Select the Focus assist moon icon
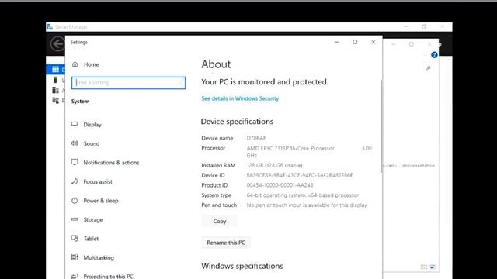The width and height of the screenshot is (497, 279). tap(75, 181)
